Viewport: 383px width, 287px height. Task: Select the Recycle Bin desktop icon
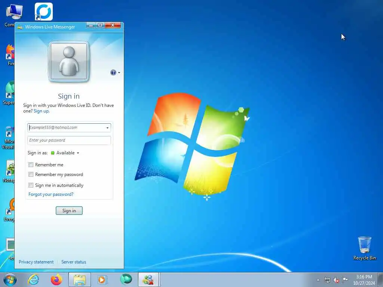tap(364, 248)
